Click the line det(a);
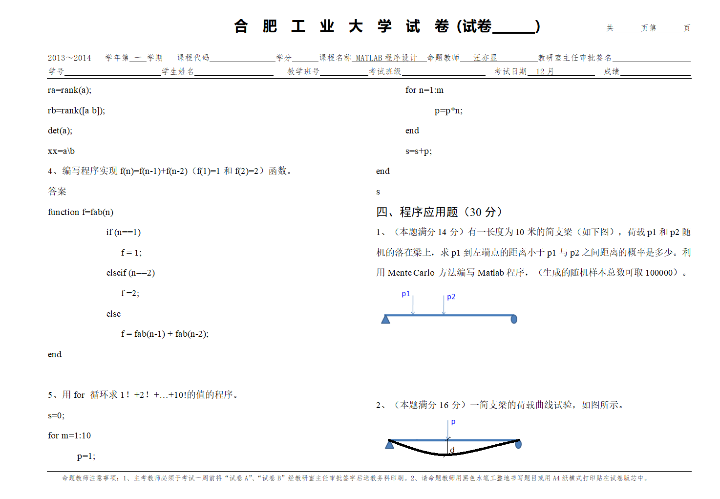The width and height of the screenshot is (720, 499). click(x=60, y=130)
